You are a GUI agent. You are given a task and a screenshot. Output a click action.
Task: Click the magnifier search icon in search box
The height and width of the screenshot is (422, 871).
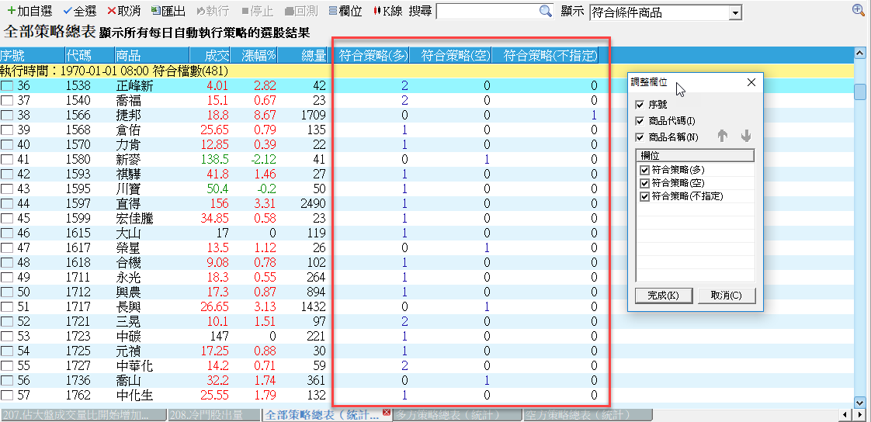[546, 12]
